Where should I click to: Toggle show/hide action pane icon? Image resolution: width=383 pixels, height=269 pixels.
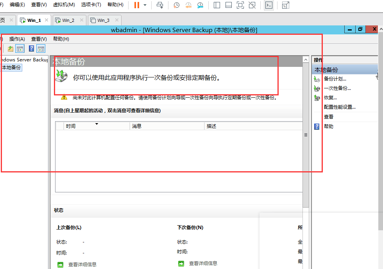pos(41,49)
